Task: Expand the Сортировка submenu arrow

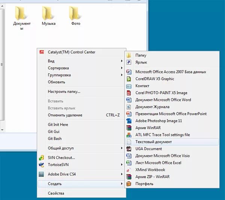Action: (x=121, y=68)
